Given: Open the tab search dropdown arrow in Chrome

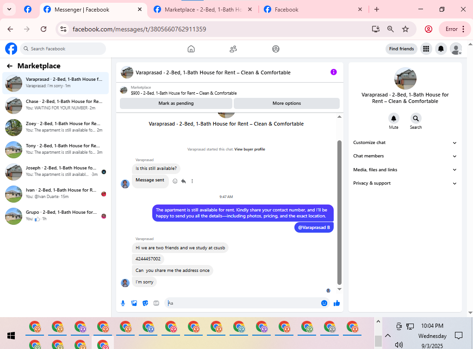Looking at the screenshot, I should click(x=9, y=9).
